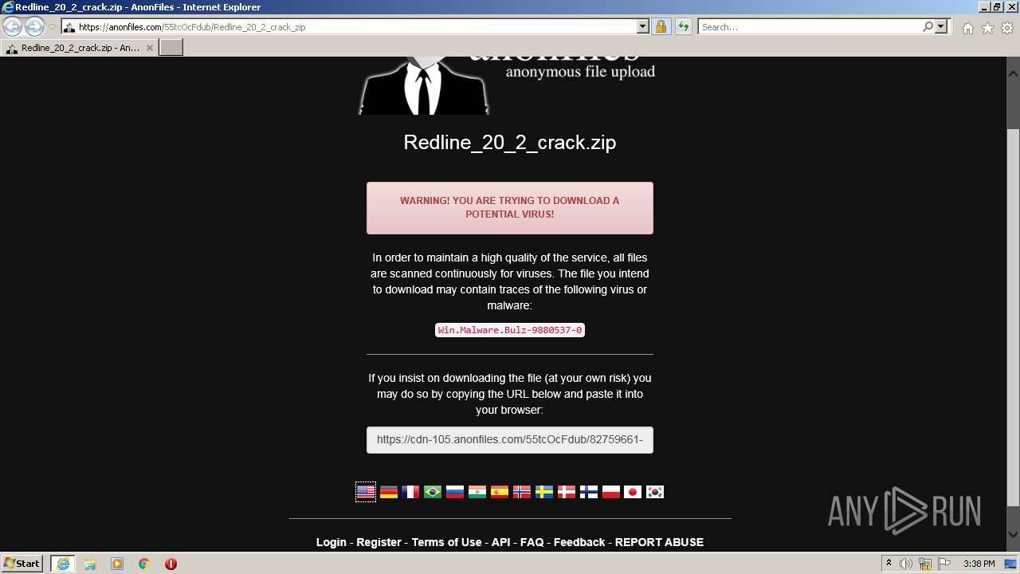1020x574 pixels.
Task: Go forward with the browser Forward arrow
Action: (x=34, y=27)
